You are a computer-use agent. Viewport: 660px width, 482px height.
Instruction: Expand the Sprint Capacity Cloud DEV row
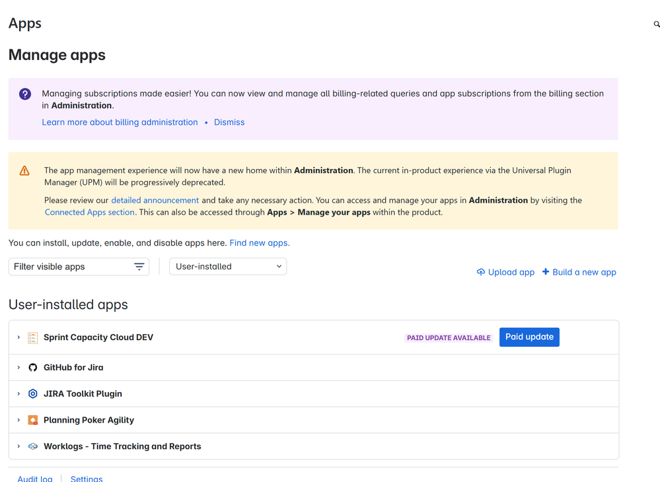click(18, 337)
